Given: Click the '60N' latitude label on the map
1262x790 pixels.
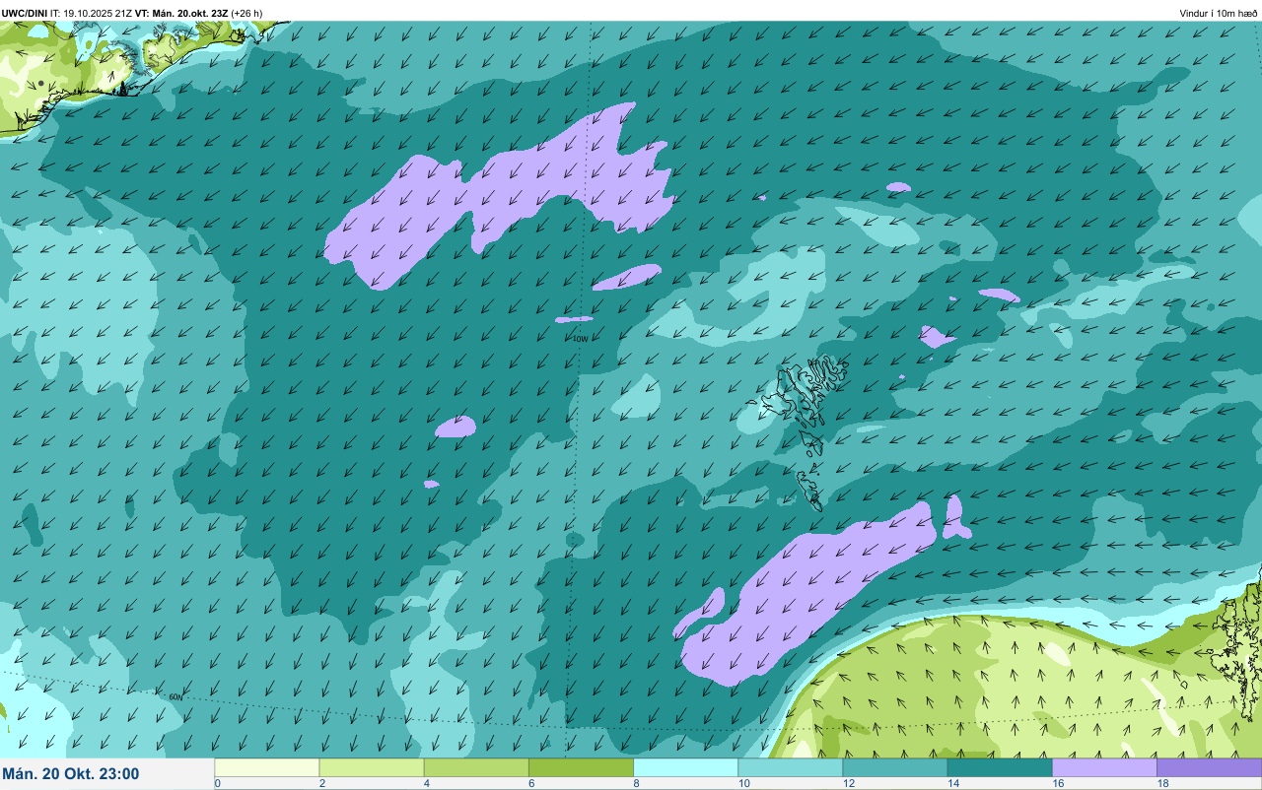Looking at the screenshot, I should pyautogui.click(x=175, y=697).
